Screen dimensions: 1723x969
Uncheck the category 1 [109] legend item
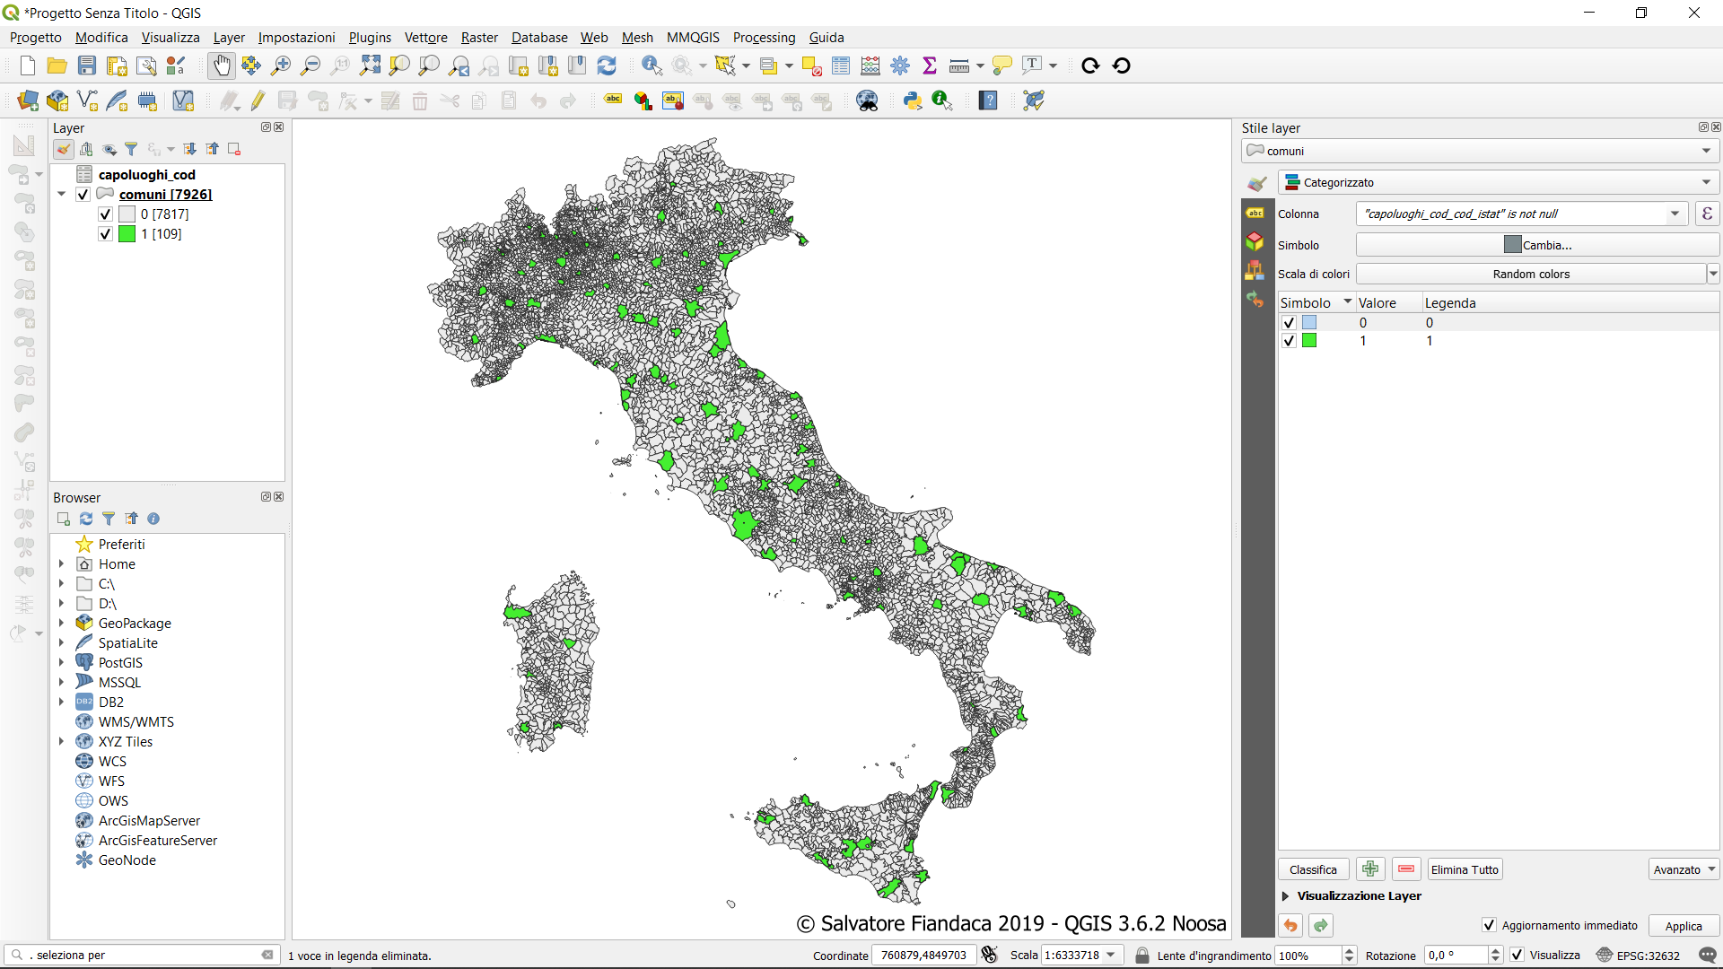tap(105, 234)
